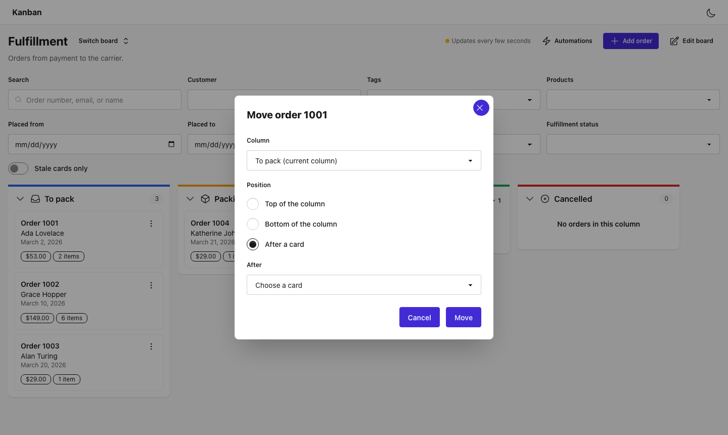Click the search magnifier icon
Viewport: 728px width, 435px height.
18,100
